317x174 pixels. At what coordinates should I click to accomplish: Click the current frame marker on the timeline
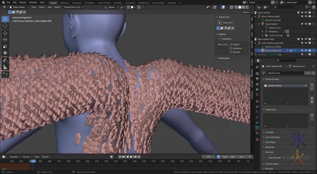tap(33, 161)
